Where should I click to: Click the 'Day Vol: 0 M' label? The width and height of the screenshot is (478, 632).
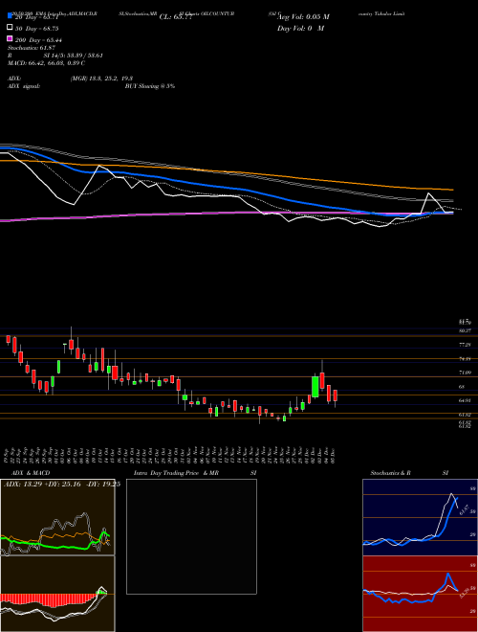(300, 28)
